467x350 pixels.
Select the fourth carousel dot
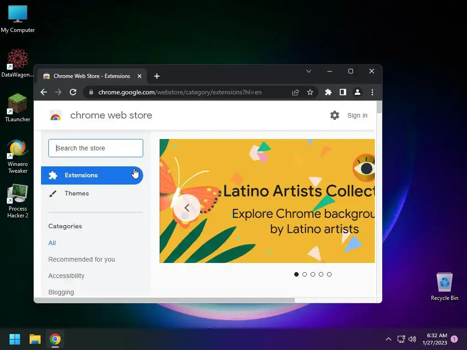pos(321,274)
